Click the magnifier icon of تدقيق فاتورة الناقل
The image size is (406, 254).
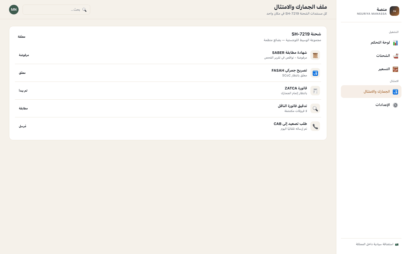pyautogui.click(x=315, y=108)
